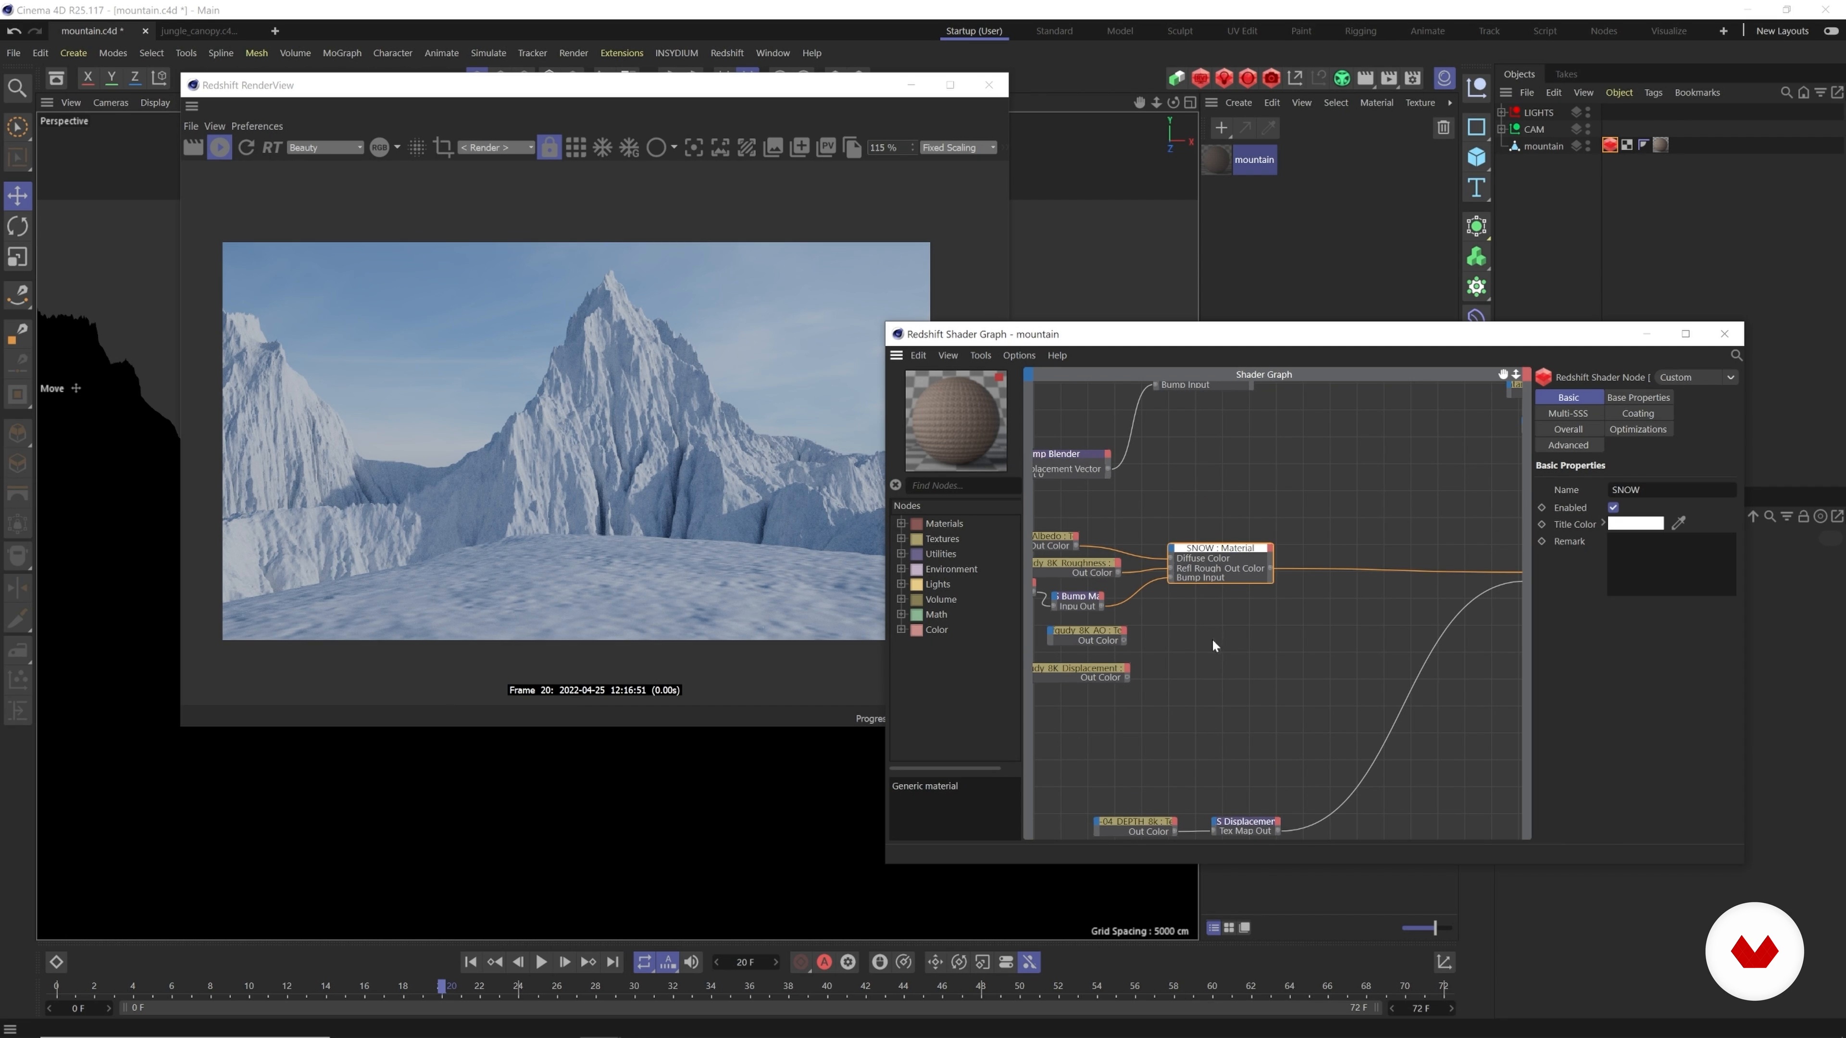Open the Render camera dropdown
1846x1038 pixels.
click(x=496, y=148)
